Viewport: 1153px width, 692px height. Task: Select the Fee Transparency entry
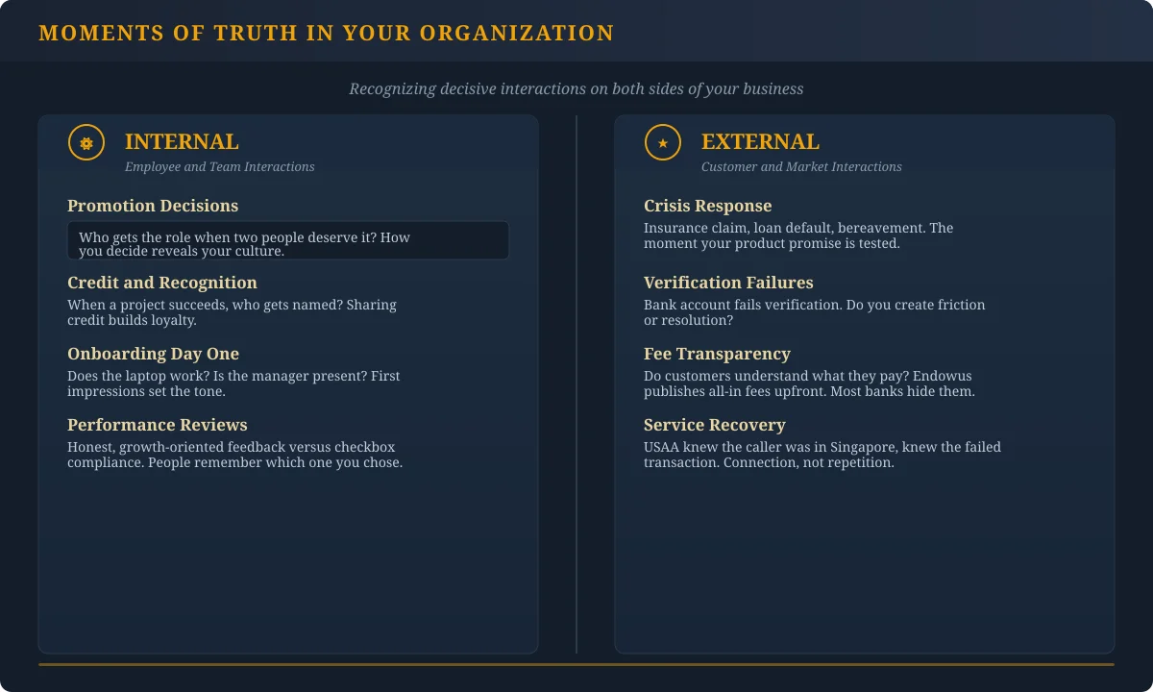coord(717,354)
